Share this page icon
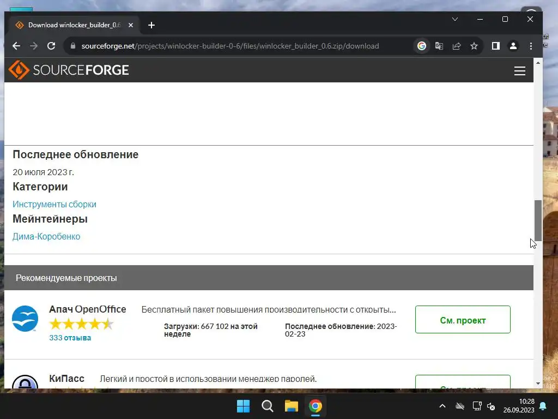The height and width of the screenshot is (419, 558). [457, 46]
